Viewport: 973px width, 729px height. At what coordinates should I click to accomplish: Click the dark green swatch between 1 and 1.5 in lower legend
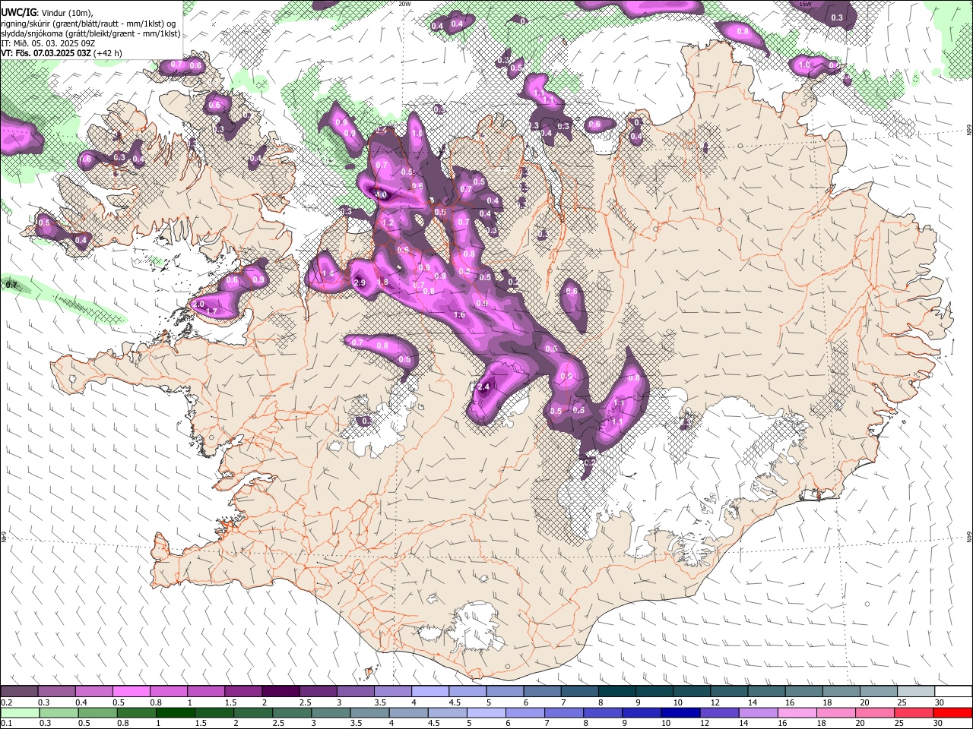point(175,712)
